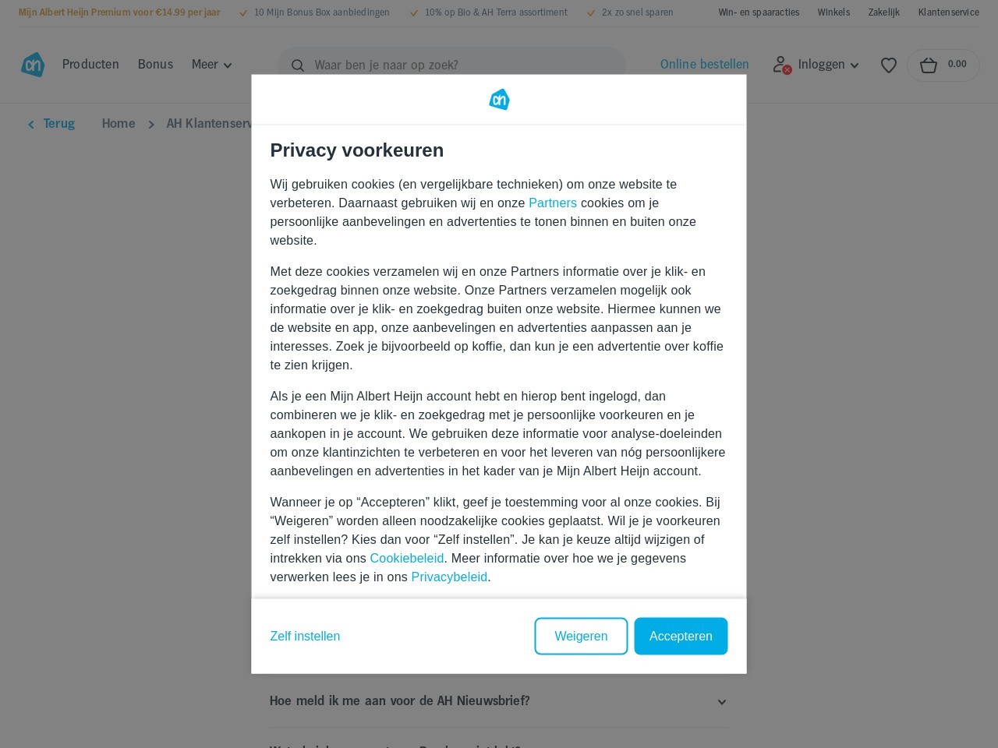Choose Zelf instellen option
The height and width of the screenshot is (748, 998).
[x=305, y=637]
